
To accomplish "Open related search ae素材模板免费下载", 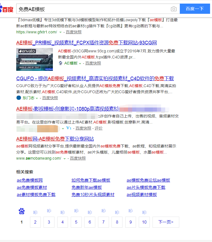I will pos(36,195).
